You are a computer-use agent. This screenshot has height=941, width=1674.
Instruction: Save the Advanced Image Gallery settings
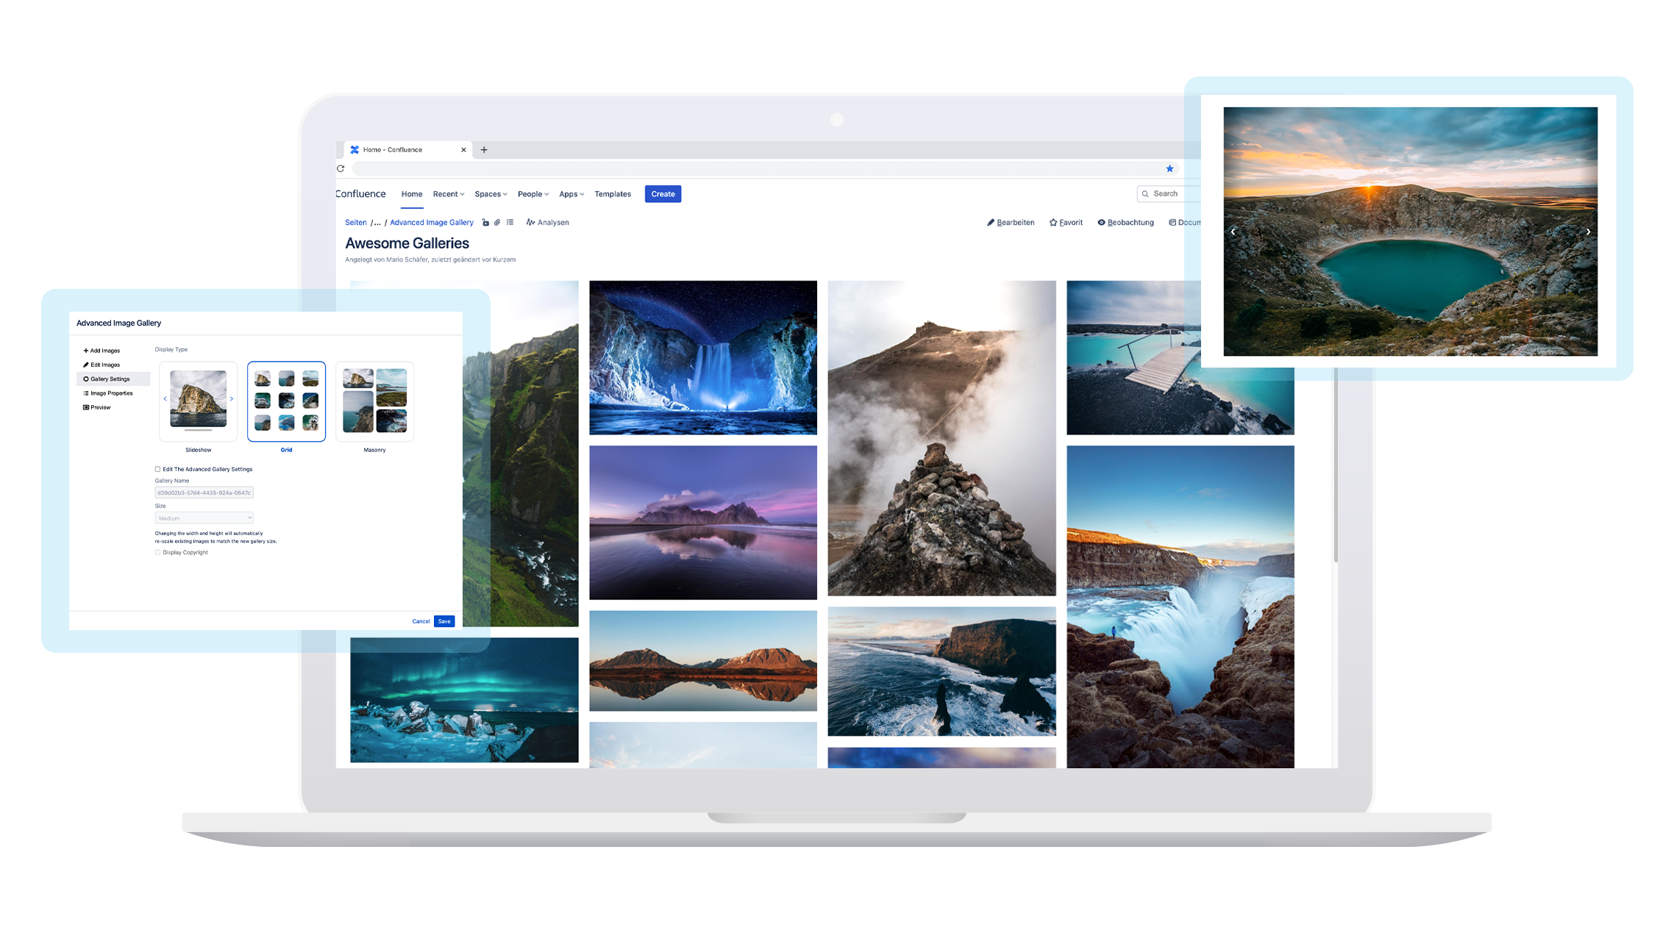point(444,621)
